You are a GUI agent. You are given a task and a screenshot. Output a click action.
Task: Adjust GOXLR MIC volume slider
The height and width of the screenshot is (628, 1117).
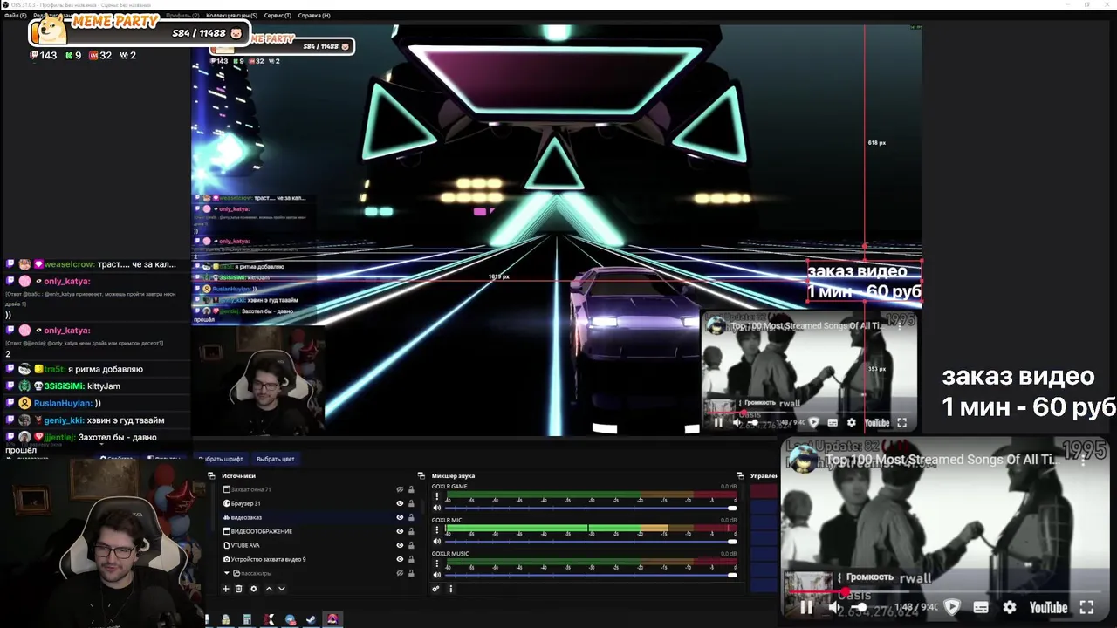click(592, 541)
